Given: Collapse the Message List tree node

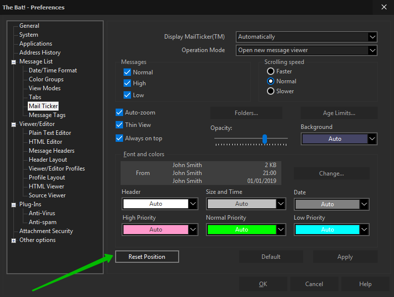Looking at the screenshot, I should coord(13,62).
